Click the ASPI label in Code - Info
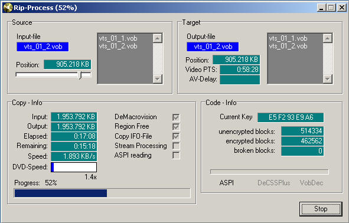Image resolution: width=349 pixels, height=223 pixels. [x=227, y=183]
